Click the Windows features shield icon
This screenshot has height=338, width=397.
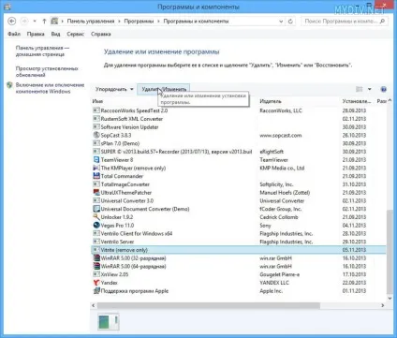9,85
